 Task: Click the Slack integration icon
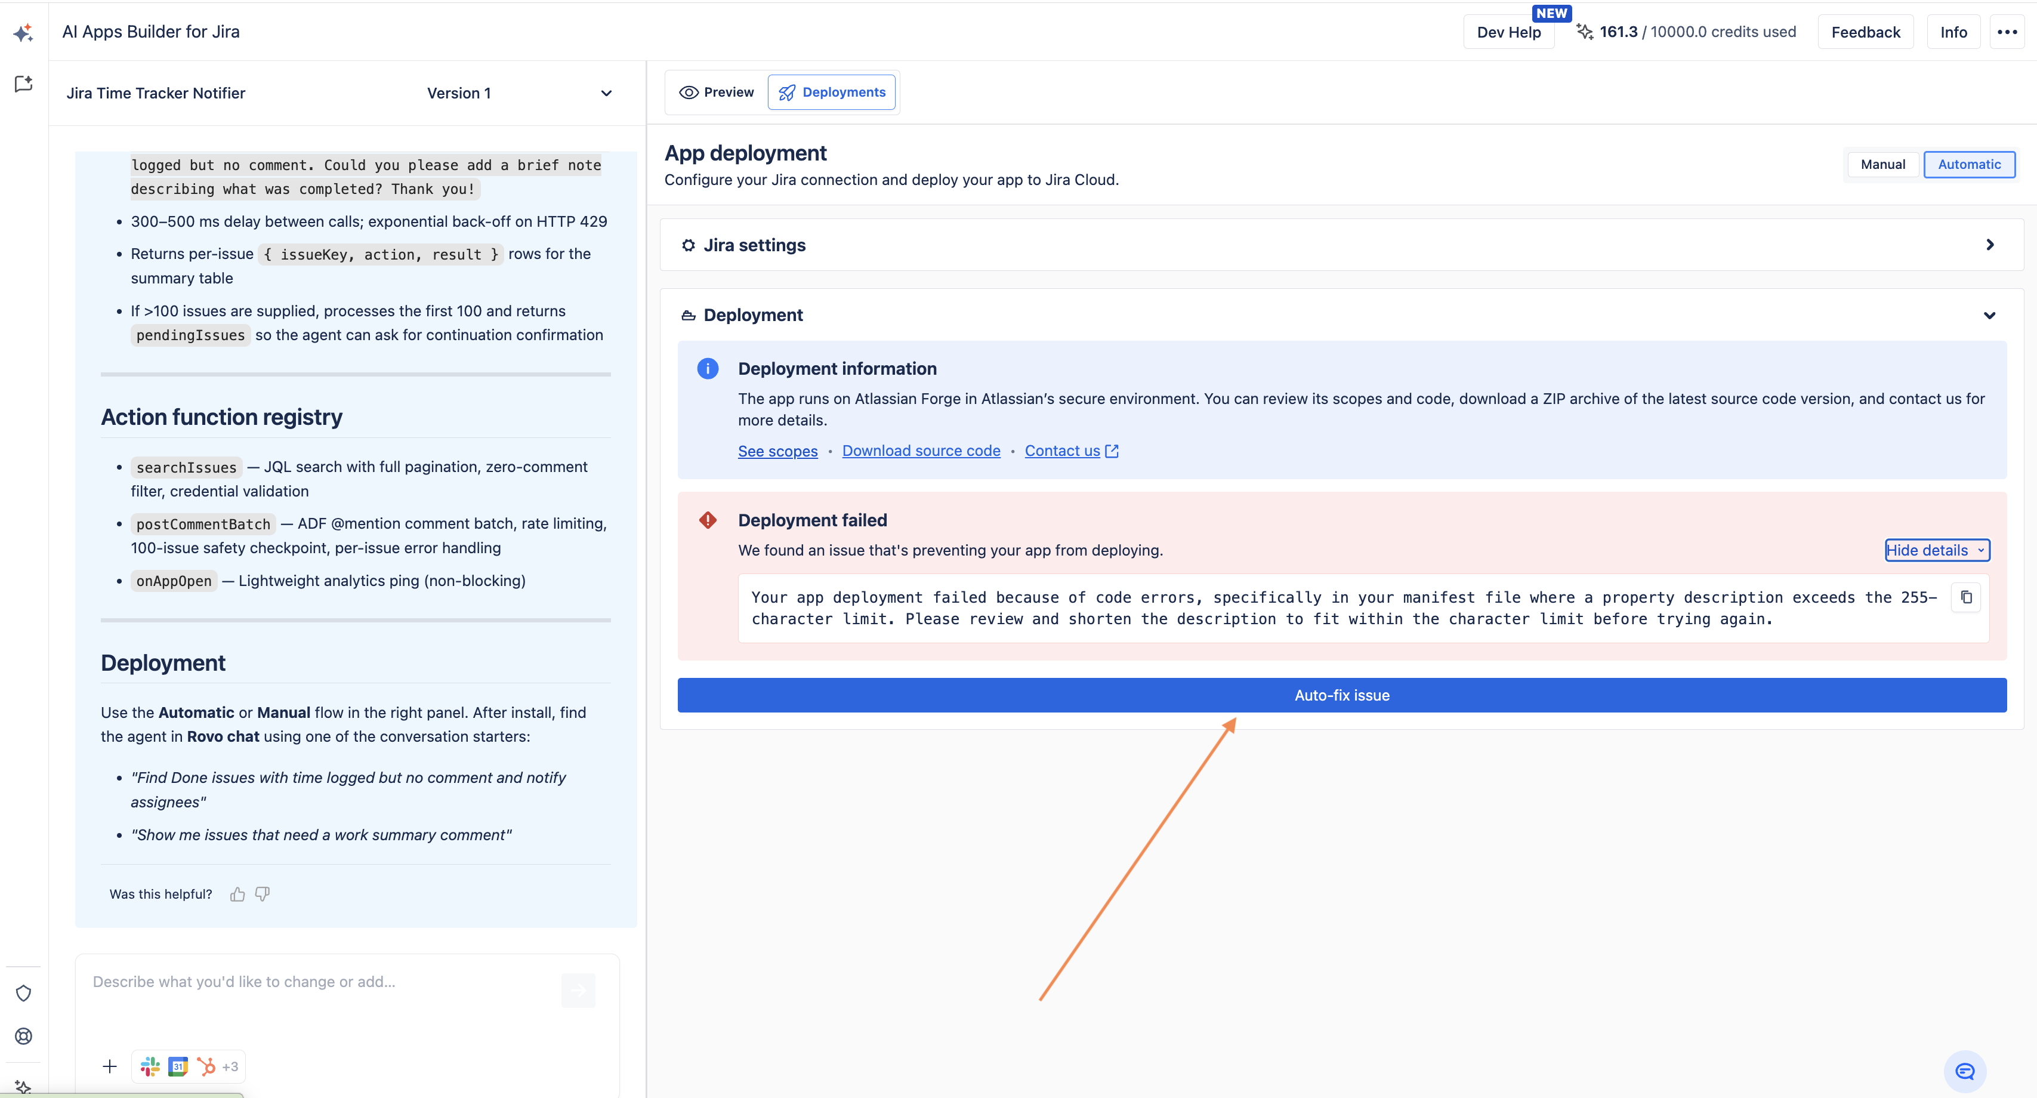click(x=150, y=1066)
